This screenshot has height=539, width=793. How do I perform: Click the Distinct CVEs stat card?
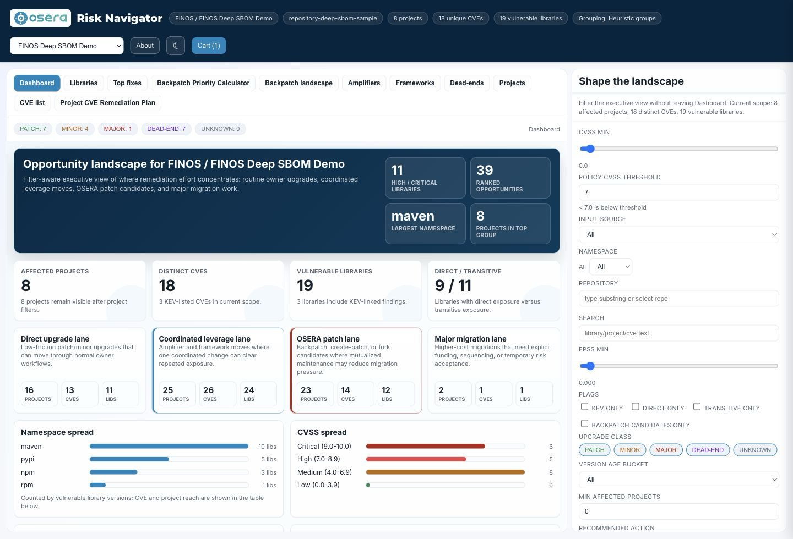tap(218, 290)
